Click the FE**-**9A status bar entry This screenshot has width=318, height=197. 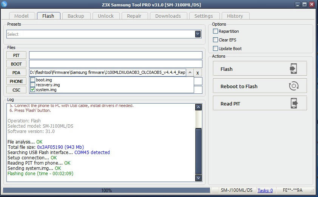[x=292, y=190]
